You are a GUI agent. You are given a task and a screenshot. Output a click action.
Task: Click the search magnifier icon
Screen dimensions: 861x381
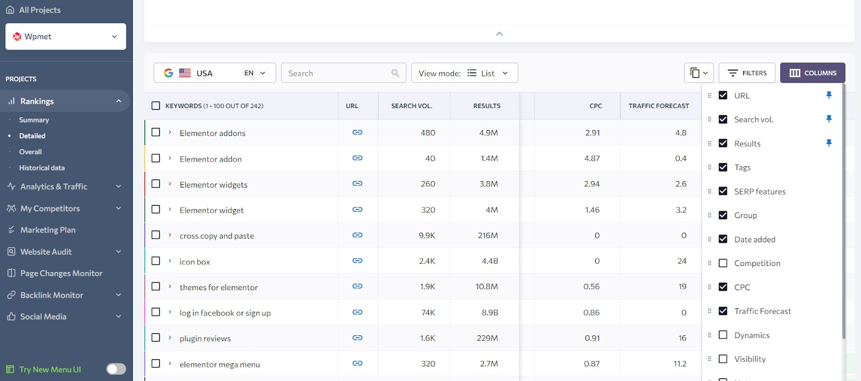tap(396, 73)
